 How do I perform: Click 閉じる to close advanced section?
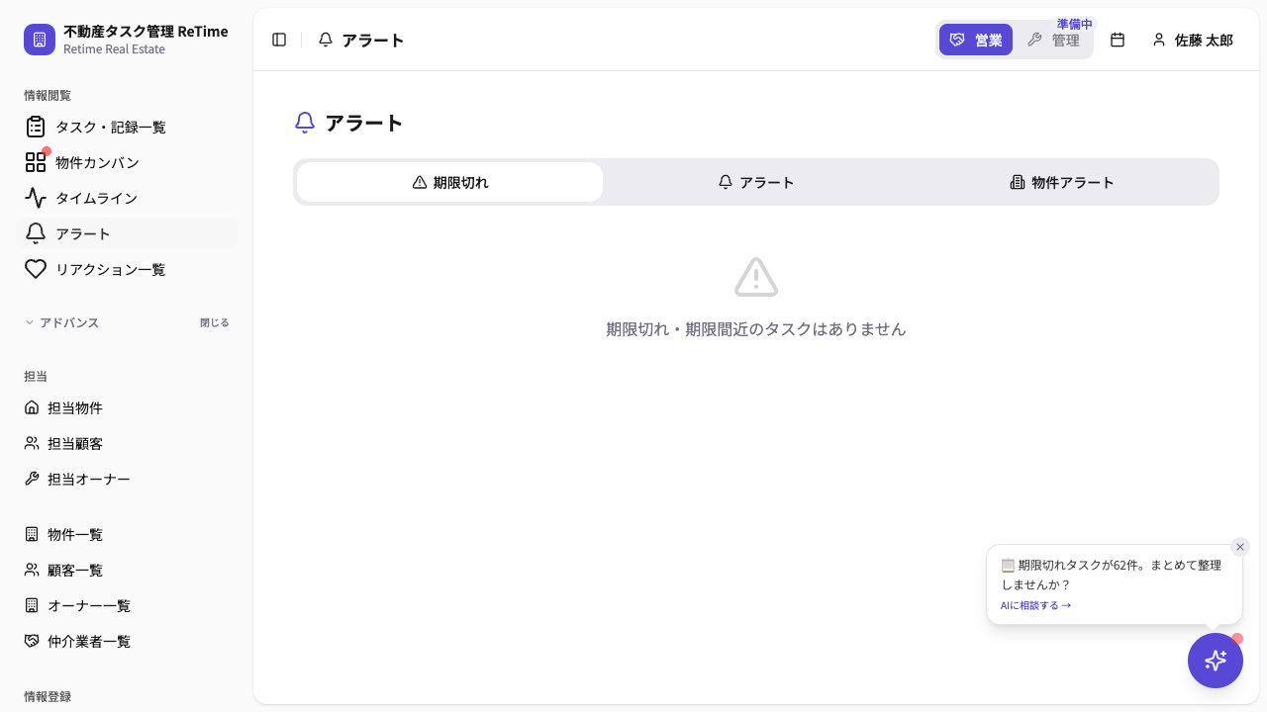[215, 322]
